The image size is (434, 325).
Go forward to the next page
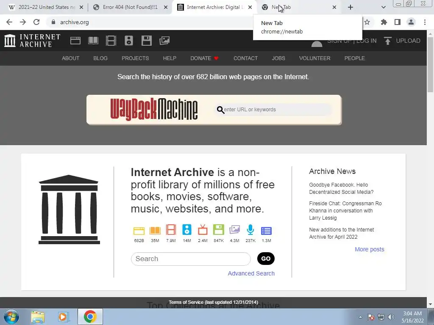pyautogui.click(x=23, y=22)
